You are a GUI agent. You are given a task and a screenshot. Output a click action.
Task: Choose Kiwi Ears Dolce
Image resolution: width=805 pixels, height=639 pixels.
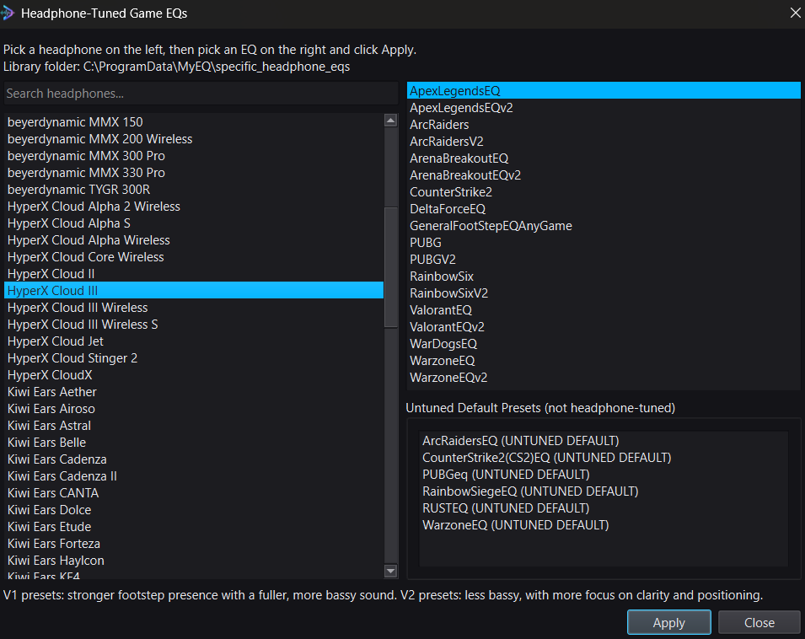194,510
